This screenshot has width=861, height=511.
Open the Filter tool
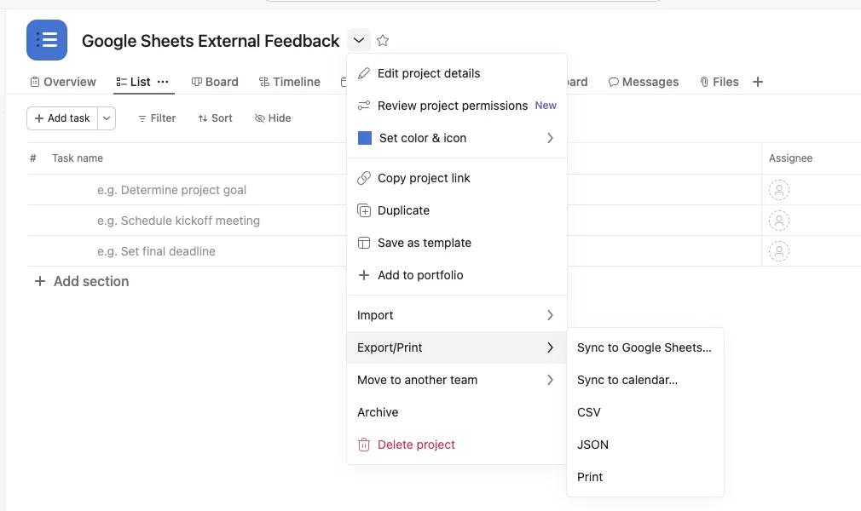point(157,118)
